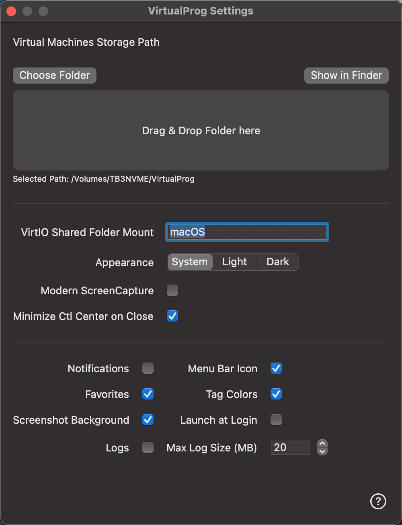Enable Modern ScreenCapture checkbox

[172, 290]
